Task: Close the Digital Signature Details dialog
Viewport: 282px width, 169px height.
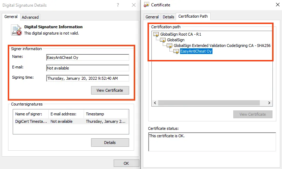Action: (x=134, y=5)
